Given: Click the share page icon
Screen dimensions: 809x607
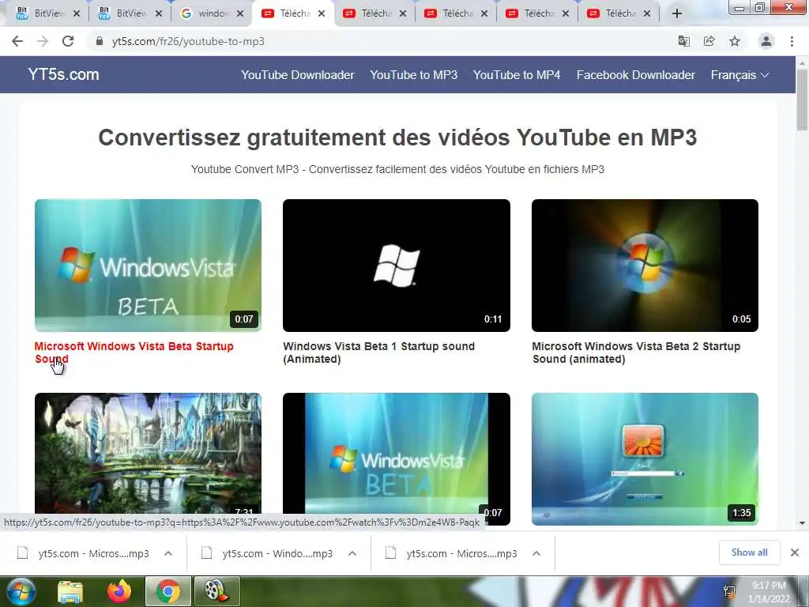Looking at the screenshot, I should [x=709, y=41].
